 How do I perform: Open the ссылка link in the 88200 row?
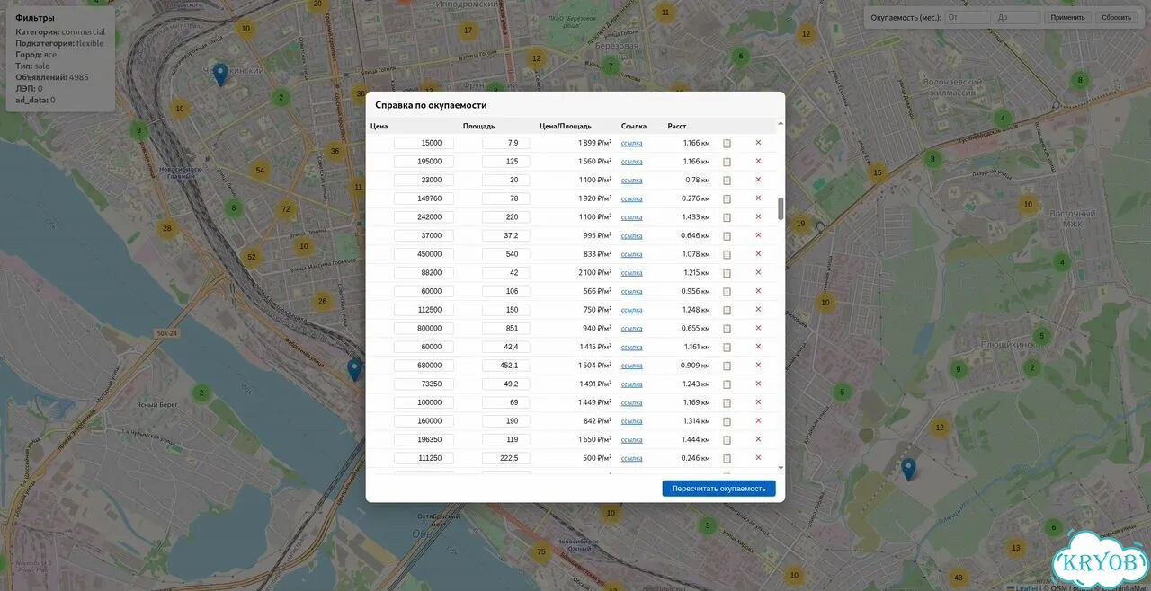click(632, 272)
